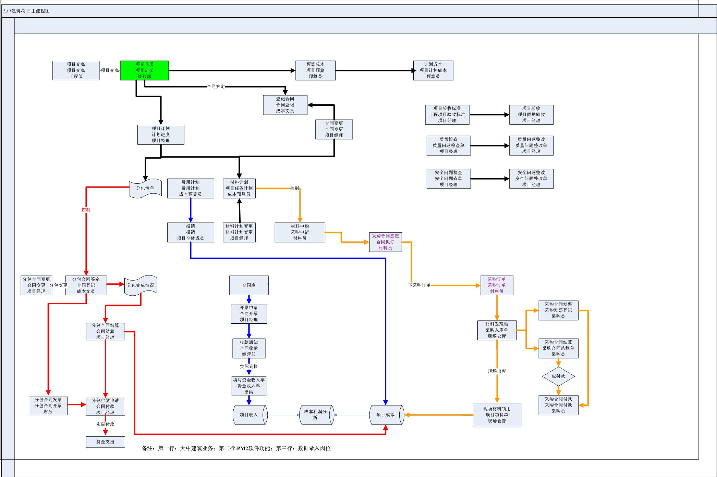Click the 项目收入 cylinder shape
Screen dimensions: 717x477
(x=249, y=415)
